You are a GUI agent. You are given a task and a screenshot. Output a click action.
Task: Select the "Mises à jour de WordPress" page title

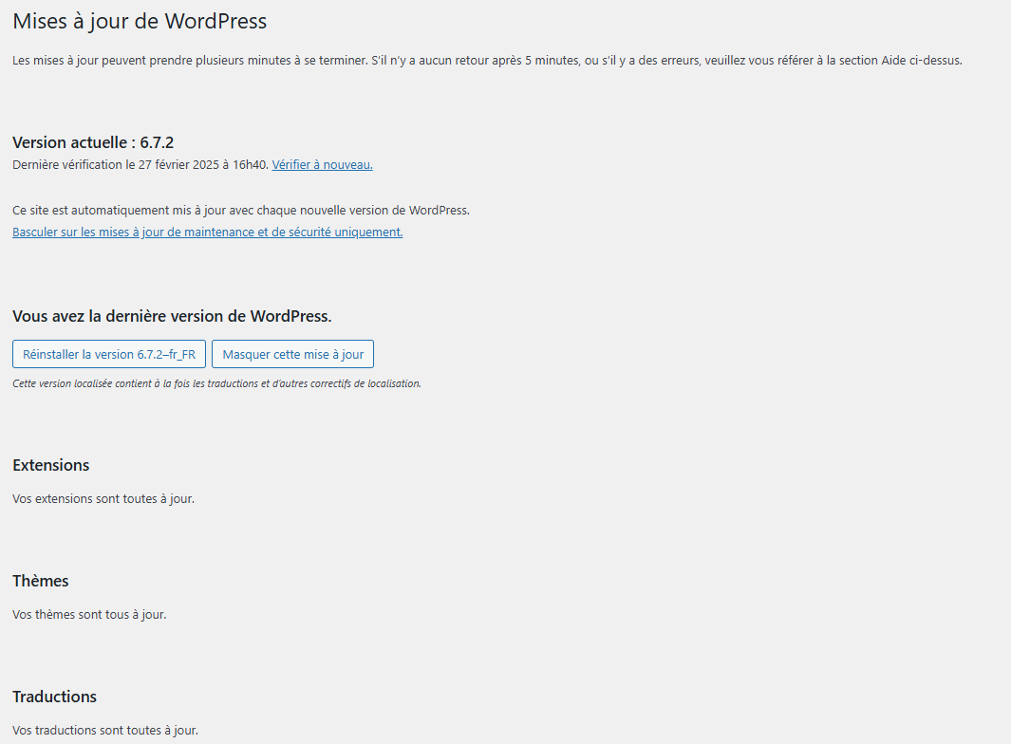[140, 21]
